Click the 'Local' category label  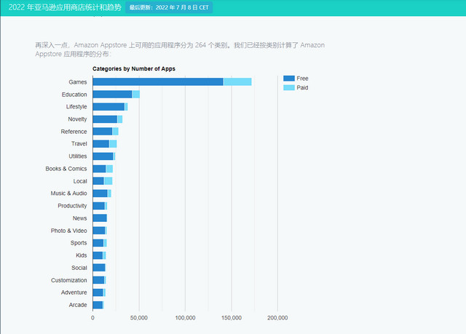(x=80, y=181)
